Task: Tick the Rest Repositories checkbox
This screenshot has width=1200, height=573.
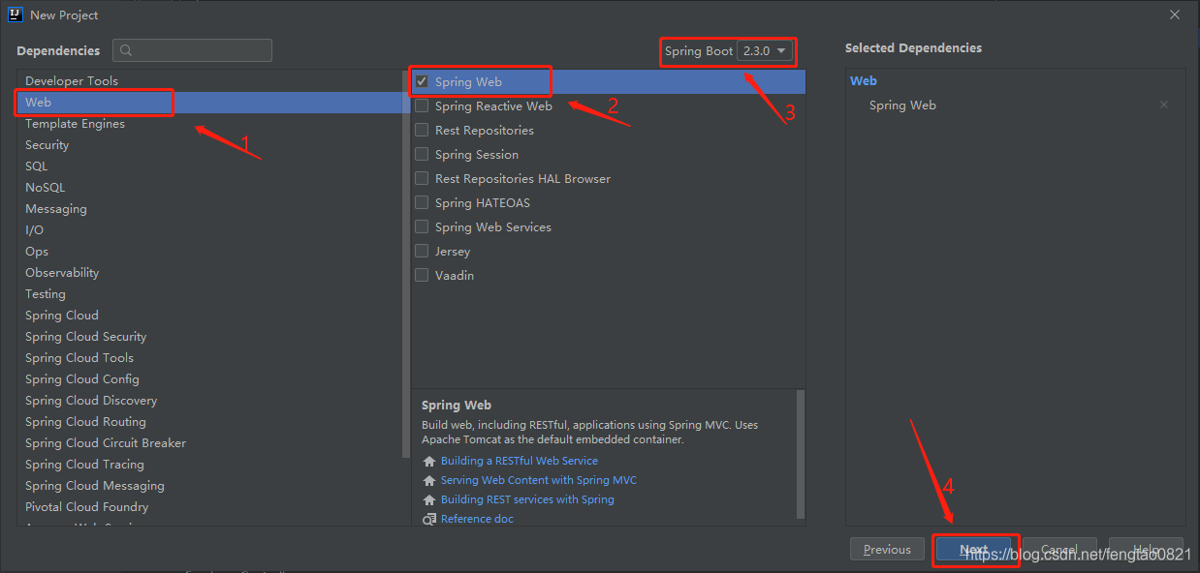Action: click(422, 131)
